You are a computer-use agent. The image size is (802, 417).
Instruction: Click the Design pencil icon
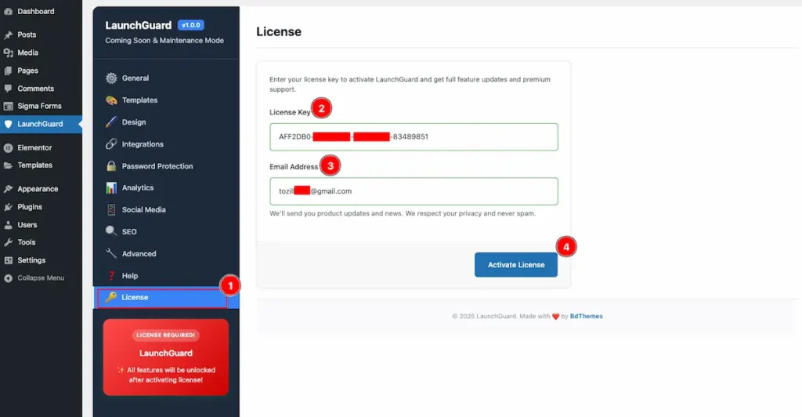[x=111, y=122]
